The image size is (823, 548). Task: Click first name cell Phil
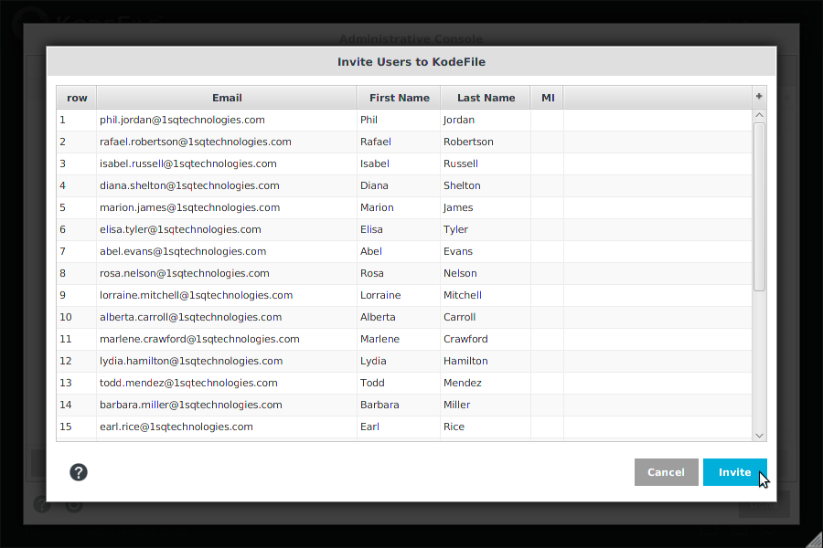399,120
